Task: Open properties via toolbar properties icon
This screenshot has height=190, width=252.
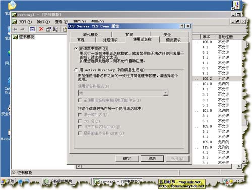Action: click(49, 29)
